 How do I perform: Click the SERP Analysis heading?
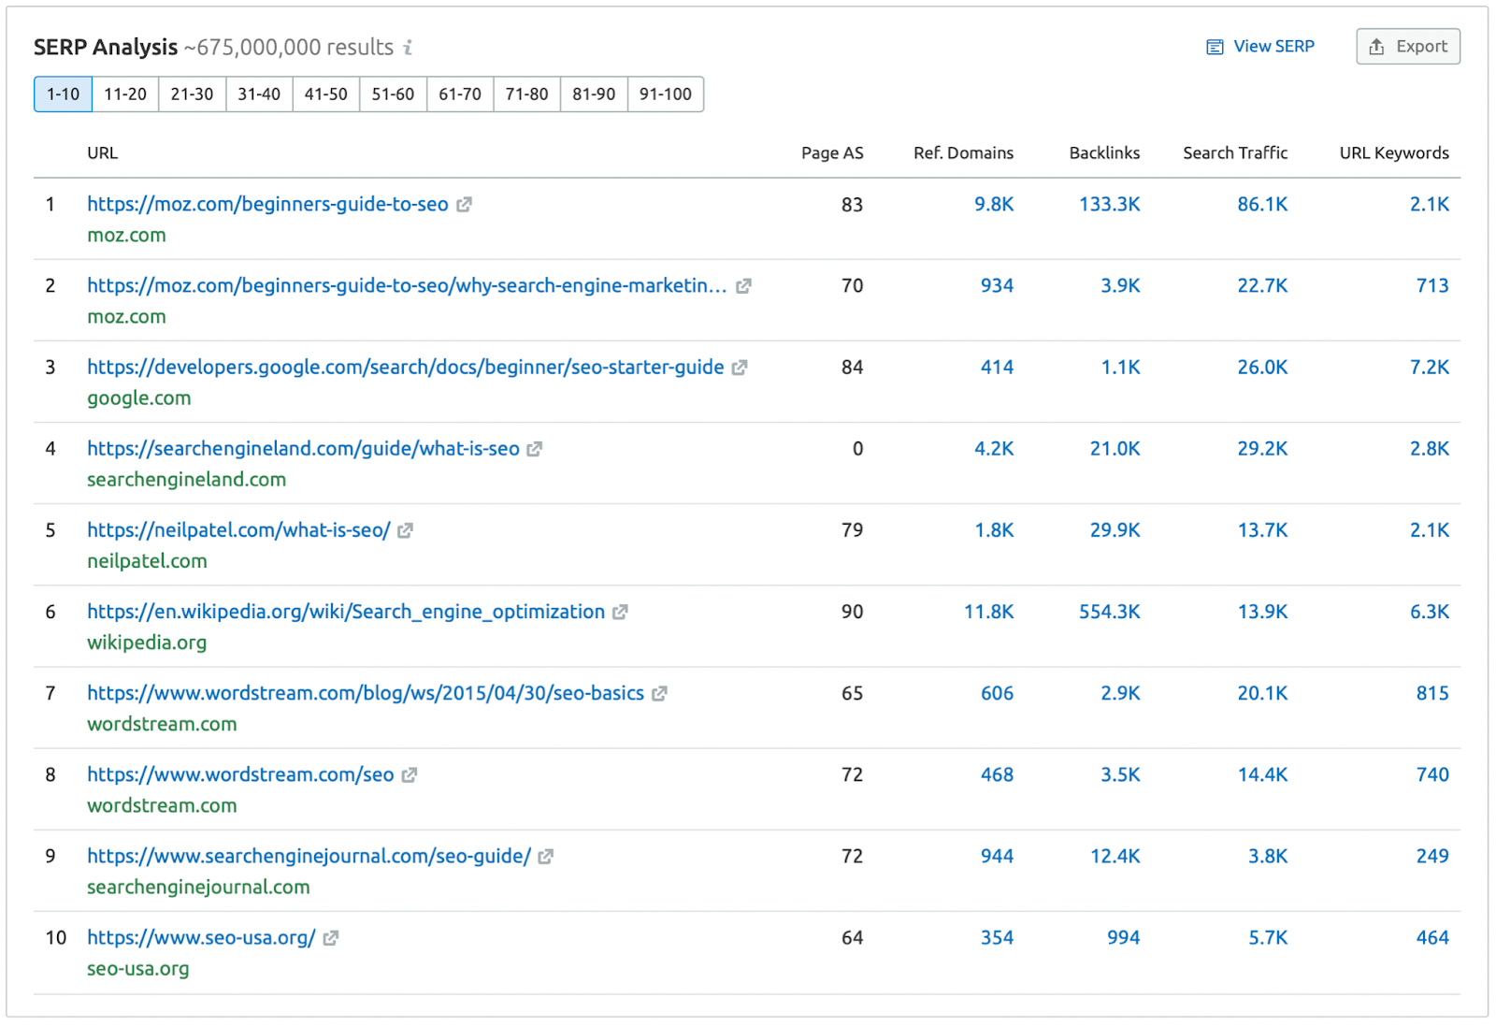pyautogui.click(x=106, y=47)
